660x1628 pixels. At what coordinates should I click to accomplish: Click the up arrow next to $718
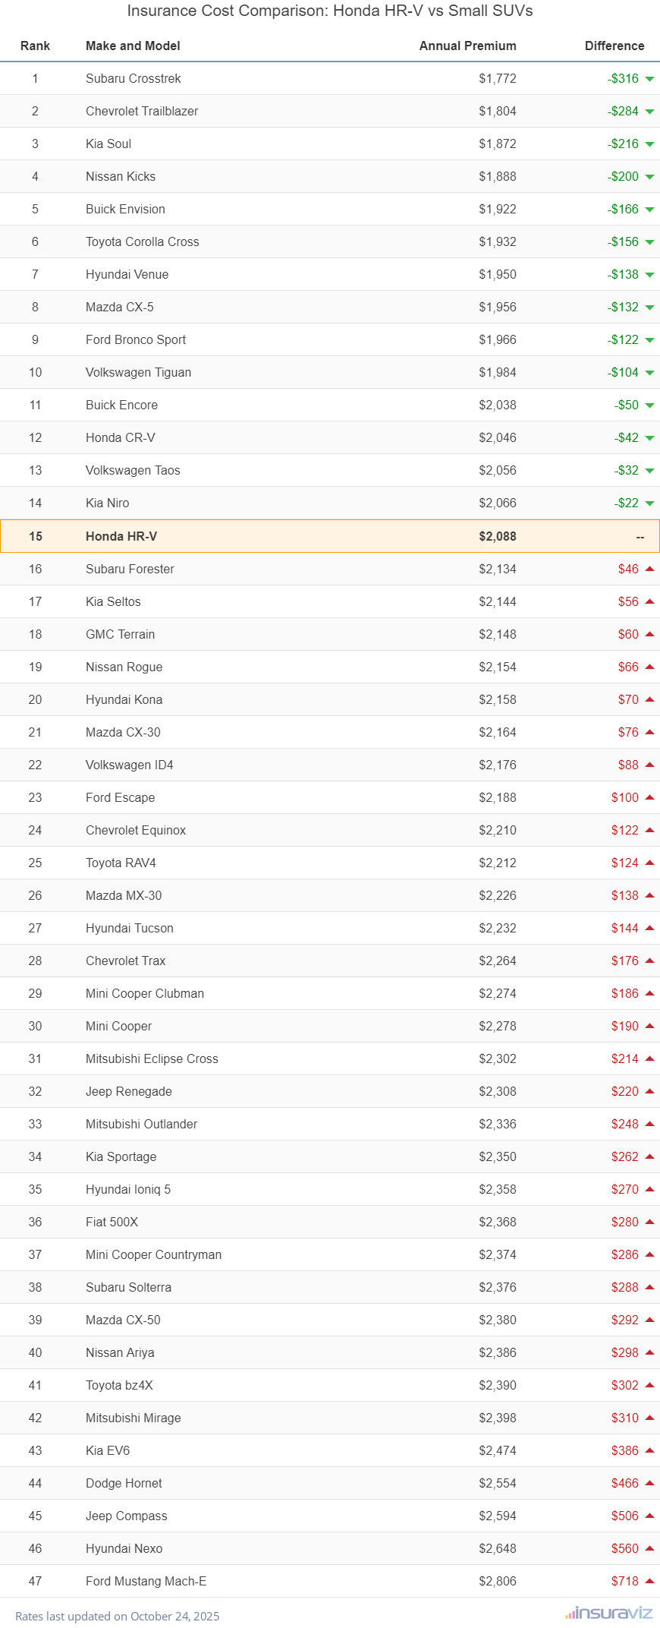point(649,1581)
